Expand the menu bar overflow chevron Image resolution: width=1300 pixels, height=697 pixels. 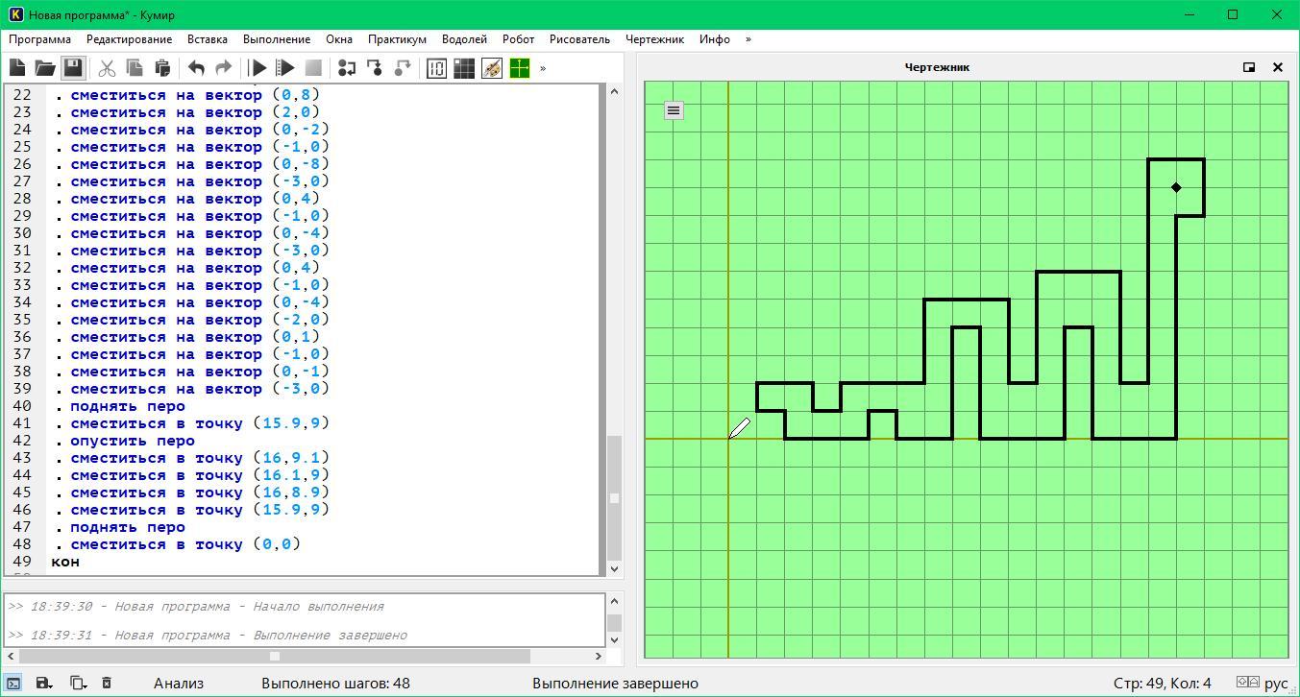(x=748, y=39)
